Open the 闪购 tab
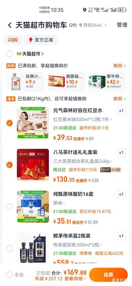The image size is (132, 286). click(13, 40)
